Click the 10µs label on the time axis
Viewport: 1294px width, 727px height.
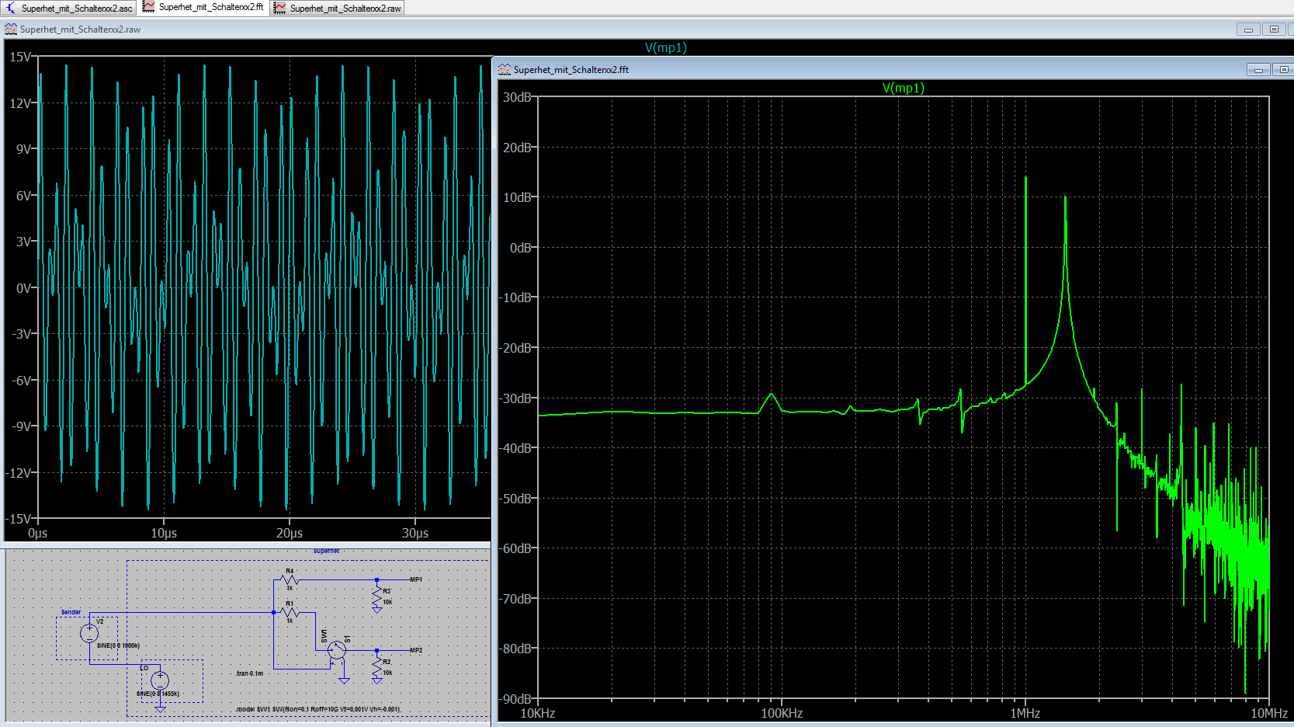coord(164,533)
